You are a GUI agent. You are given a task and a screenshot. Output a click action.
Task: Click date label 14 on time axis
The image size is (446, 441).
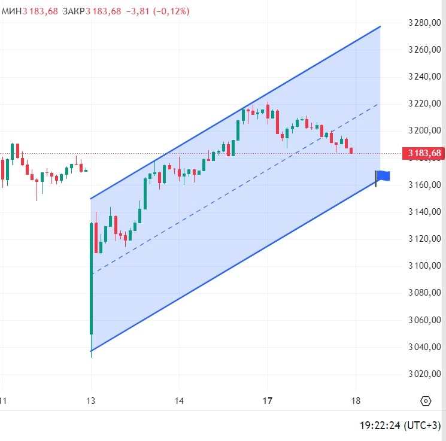pos(179,401)
